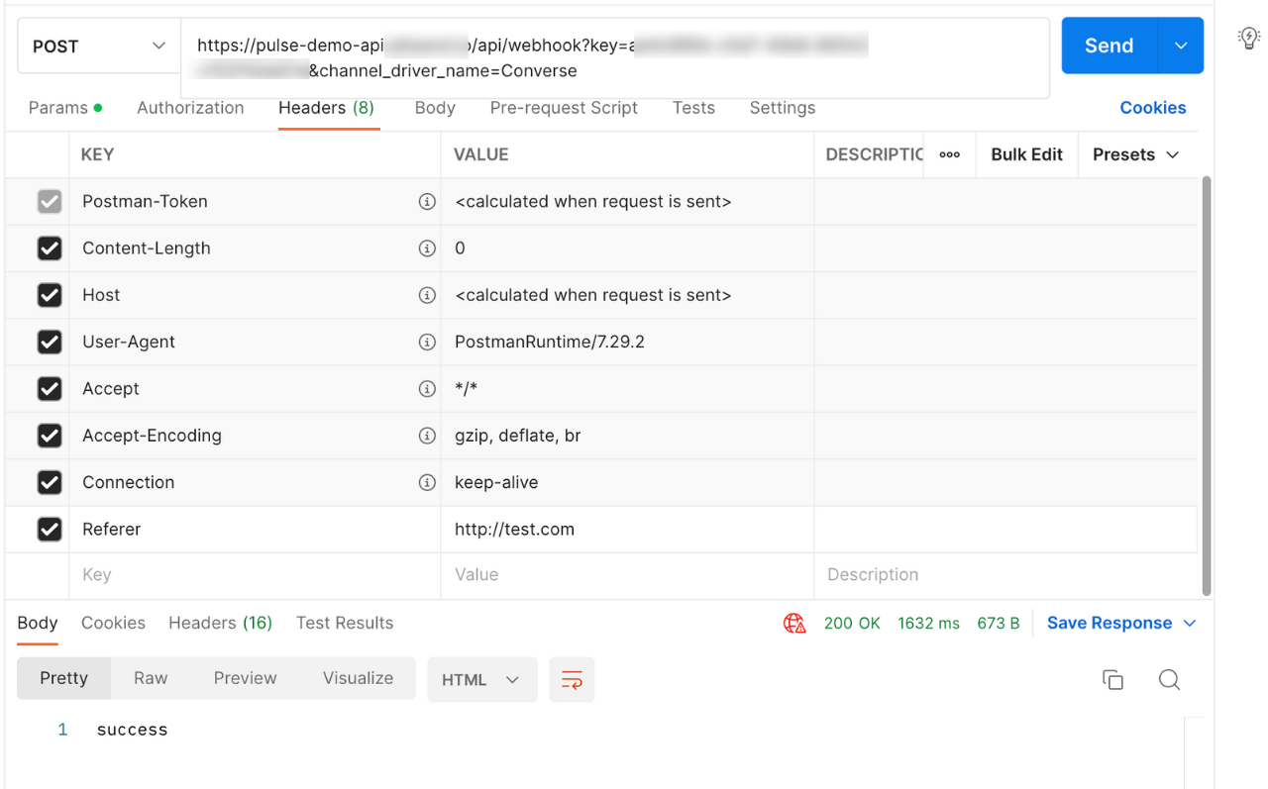The height and width of the screenshot is (789, 1268).
Task: Click the lightbulb icon at top right
Action: (1247, 38)
